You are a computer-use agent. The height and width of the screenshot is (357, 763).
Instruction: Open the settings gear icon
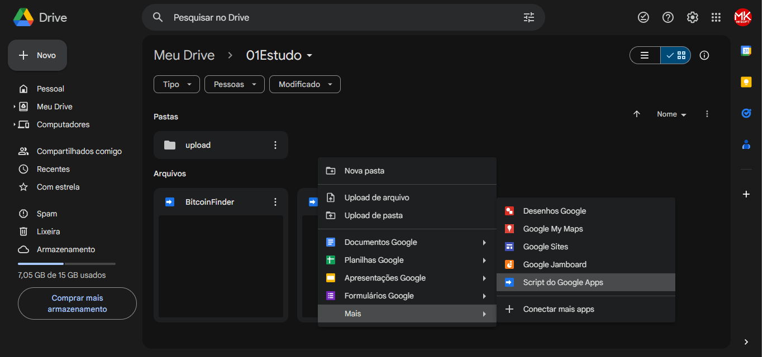(x=692, y=17)
